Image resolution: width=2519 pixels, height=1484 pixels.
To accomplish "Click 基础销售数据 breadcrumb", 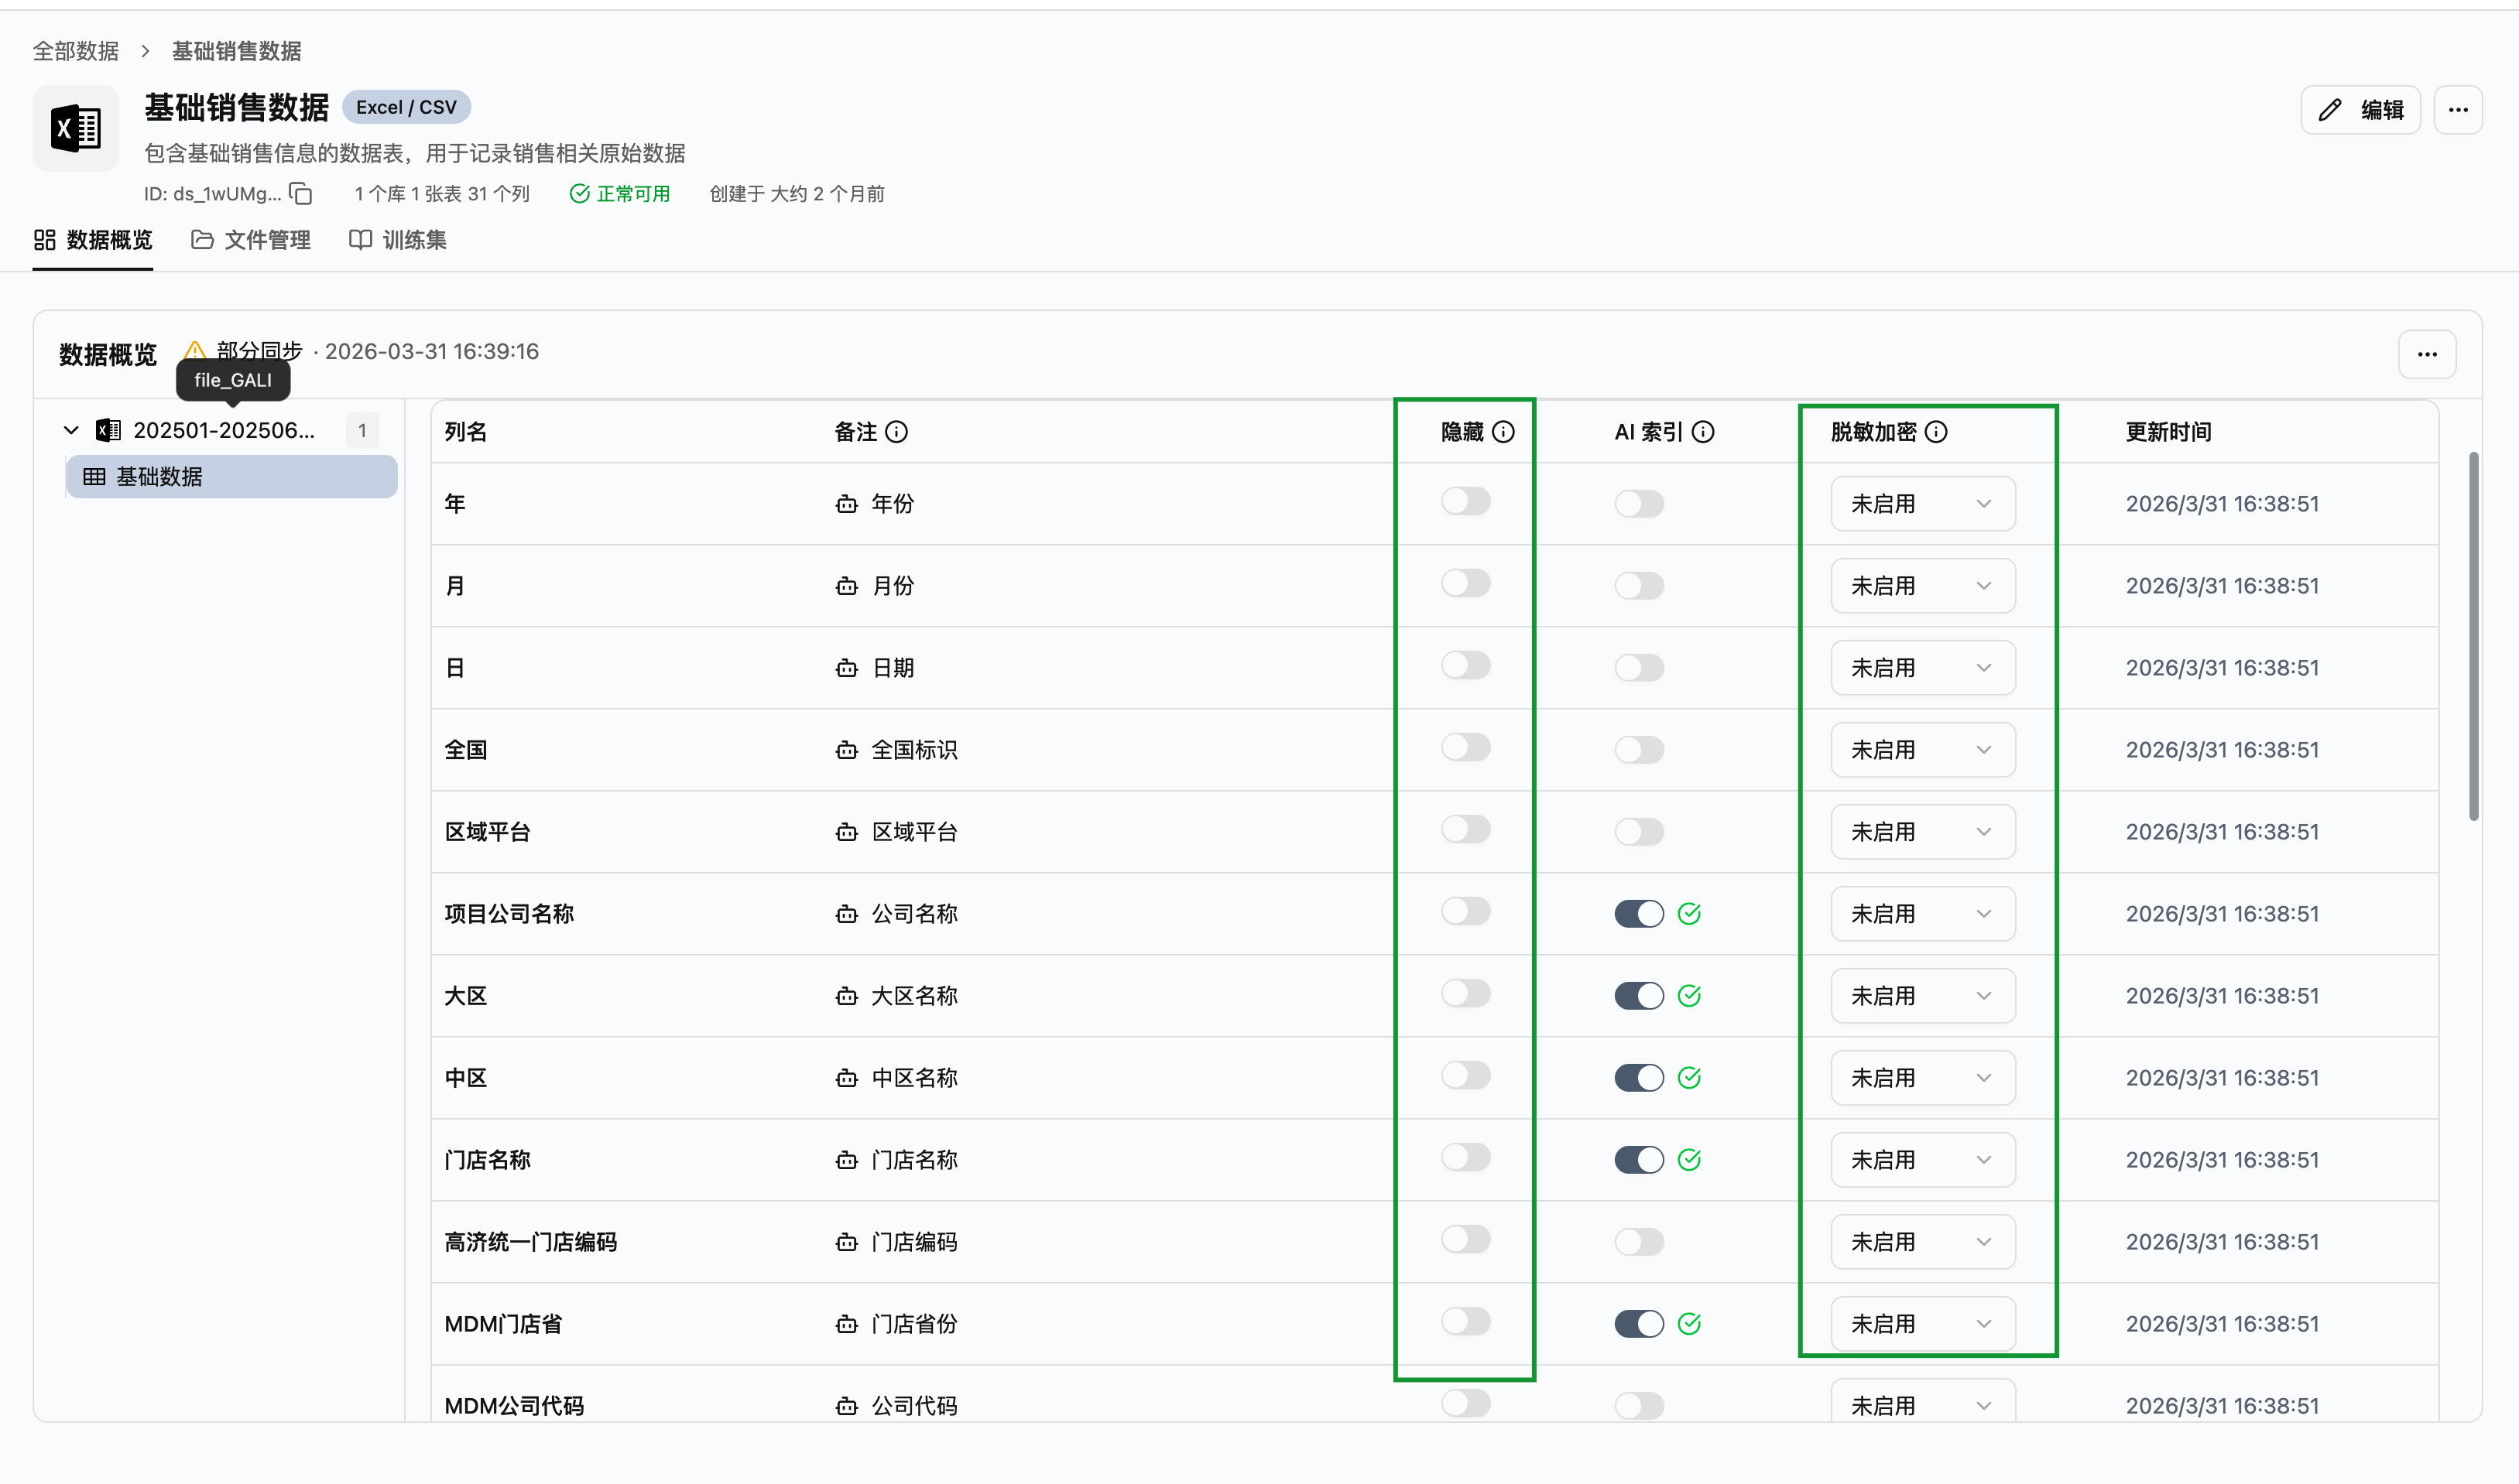I will coord(236,50).
